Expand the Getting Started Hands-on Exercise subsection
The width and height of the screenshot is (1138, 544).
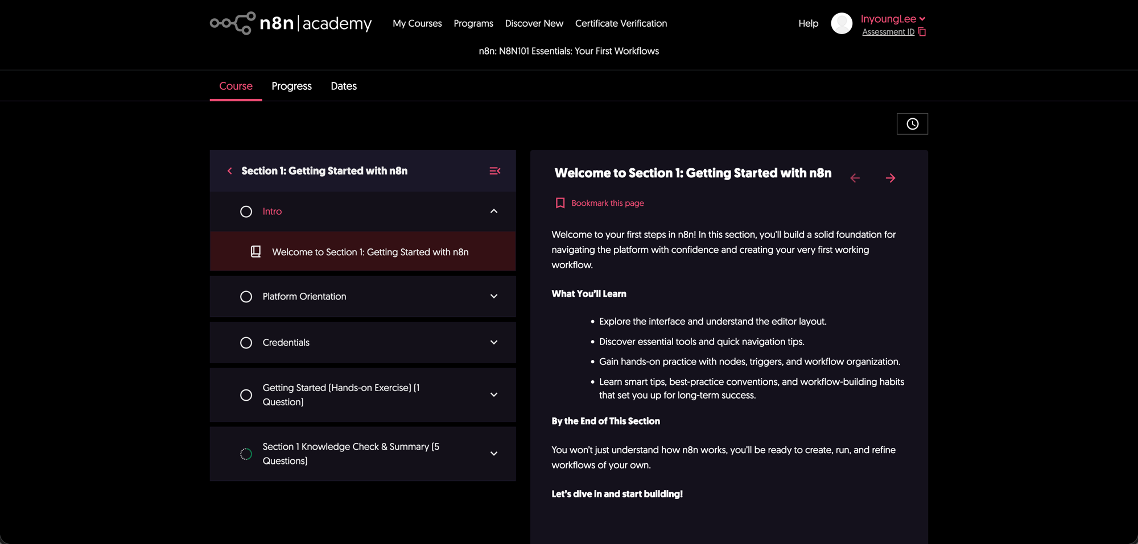point(494,395)
